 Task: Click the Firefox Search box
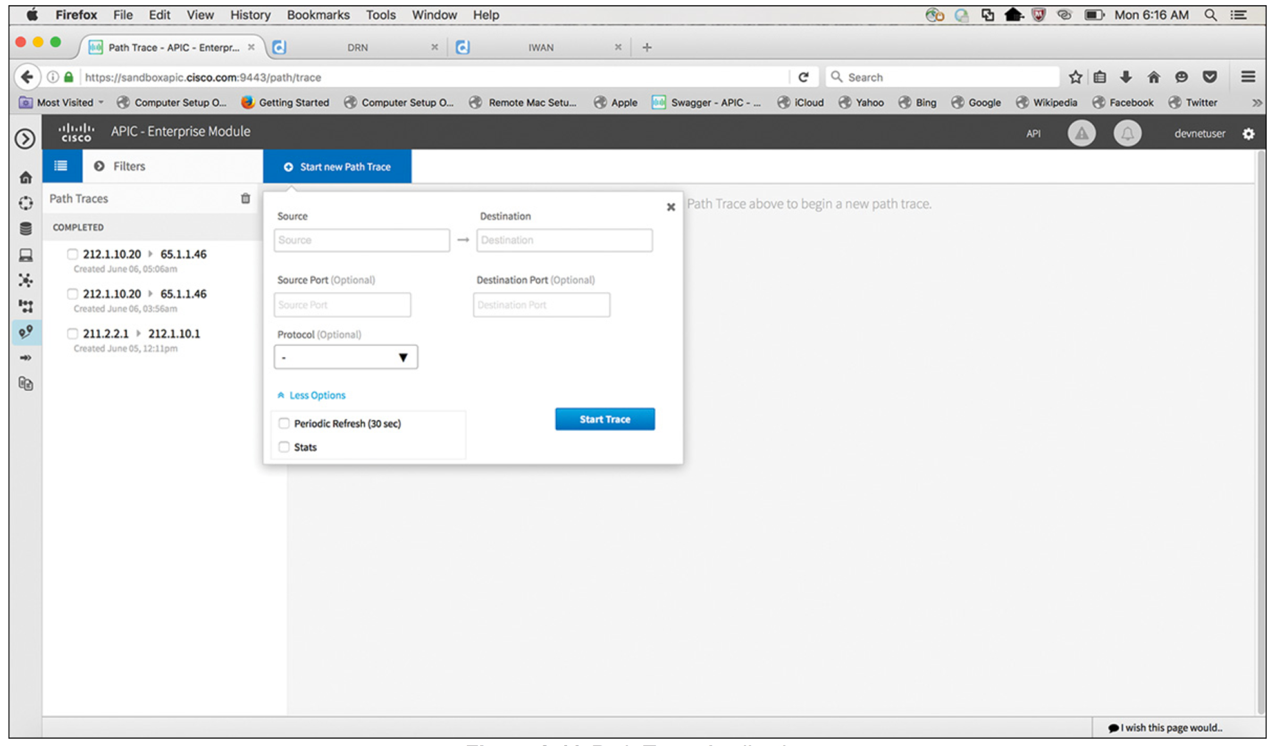click(943, 77)
